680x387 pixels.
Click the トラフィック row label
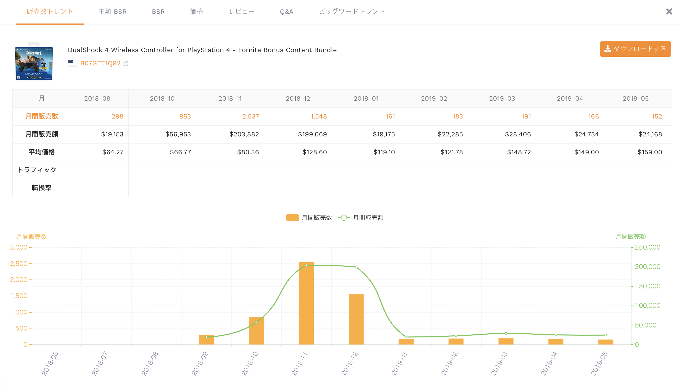[37, 170]
